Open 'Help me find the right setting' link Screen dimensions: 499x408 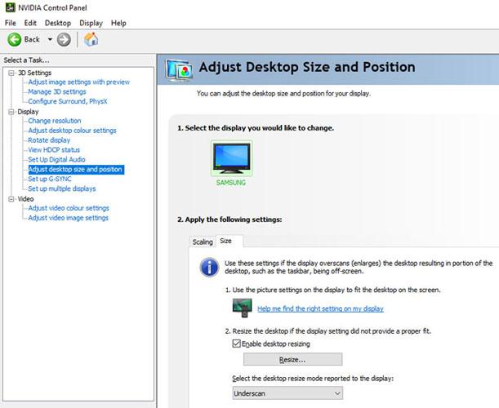point(320,308)
